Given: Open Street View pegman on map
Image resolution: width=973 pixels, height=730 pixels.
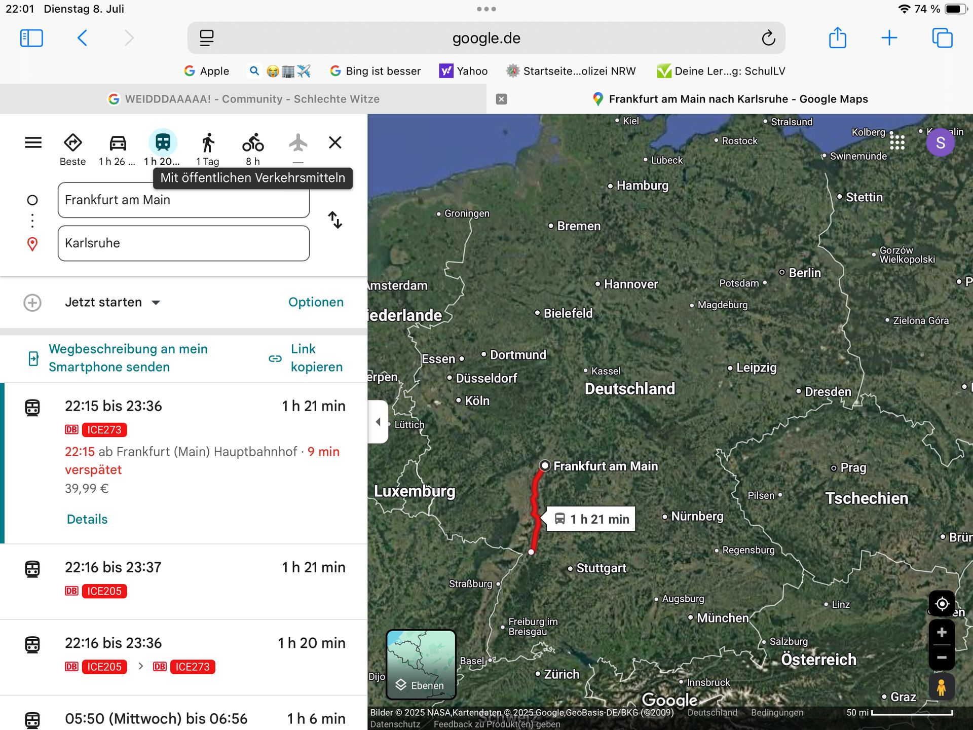Looking at the screenshot, I should coord(942,687).
